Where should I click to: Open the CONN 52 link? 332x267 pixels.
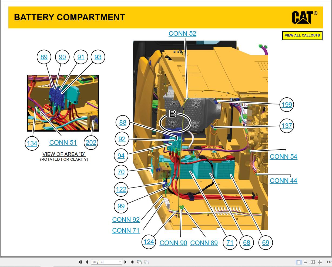coord(182,34)
